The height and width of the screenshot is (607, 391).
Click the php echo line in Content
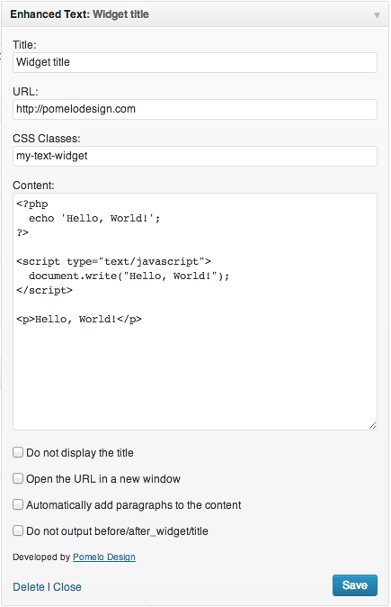pos(94,218)
